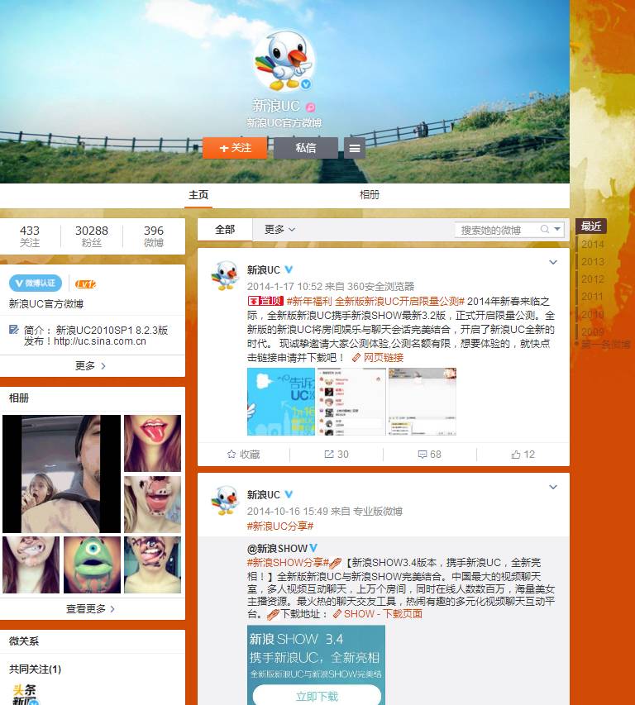
Task: Select the 全部 filter tab
Action: point(225,230)
